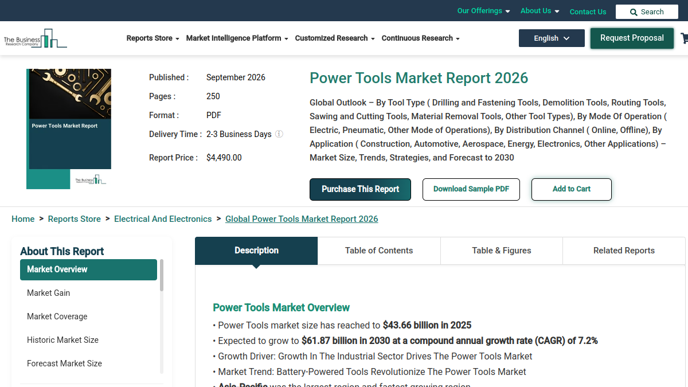Open Power Tools report cover thumbnail
The image size is (688, 387).
[69, 129]
